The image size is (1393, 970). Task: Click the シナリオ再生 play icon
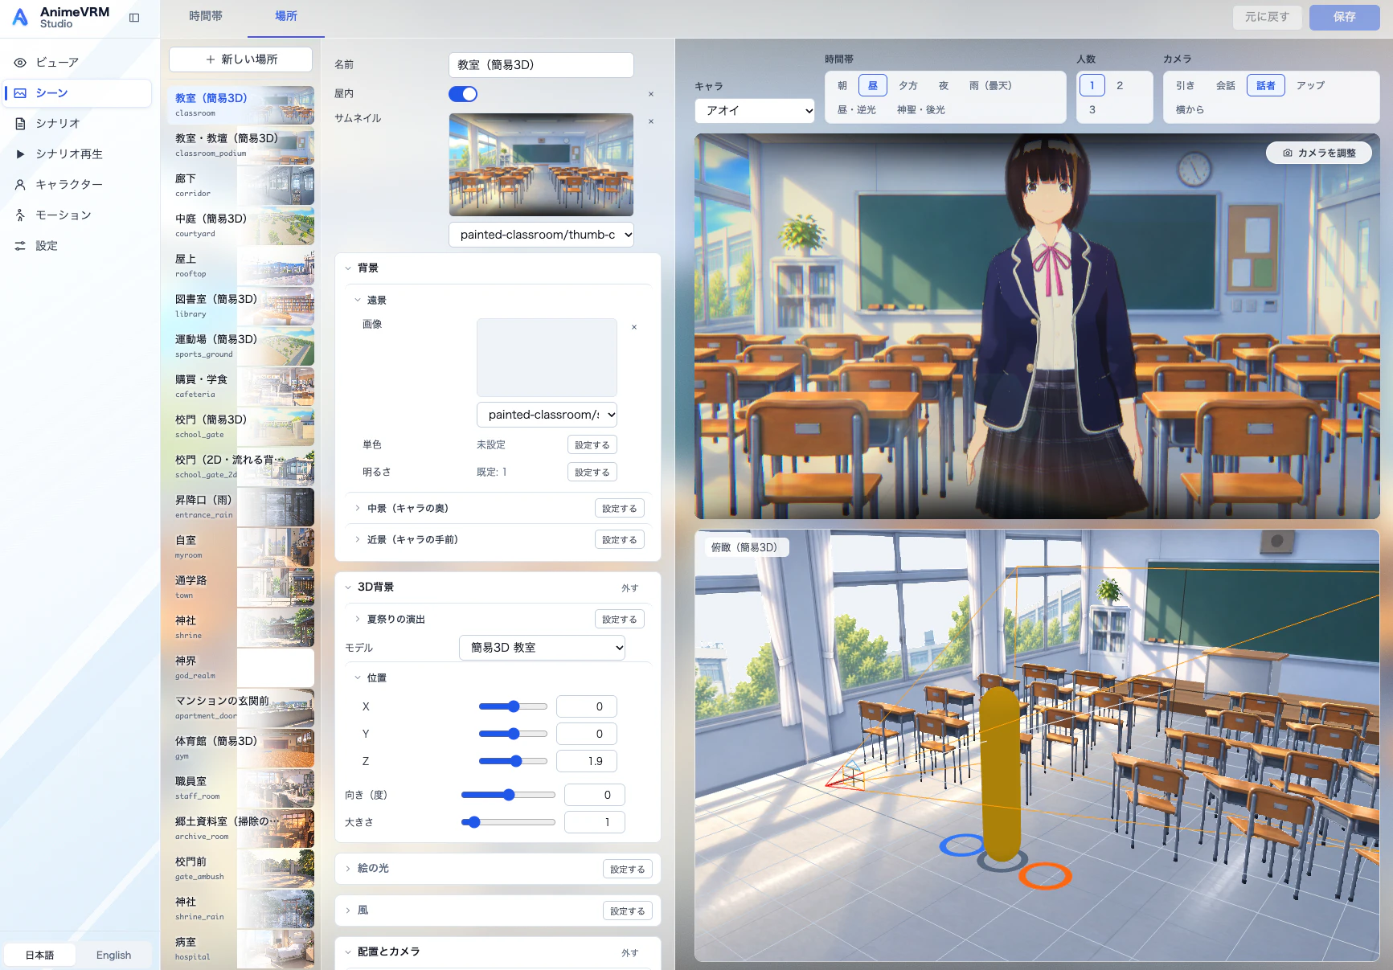point(20,154)
